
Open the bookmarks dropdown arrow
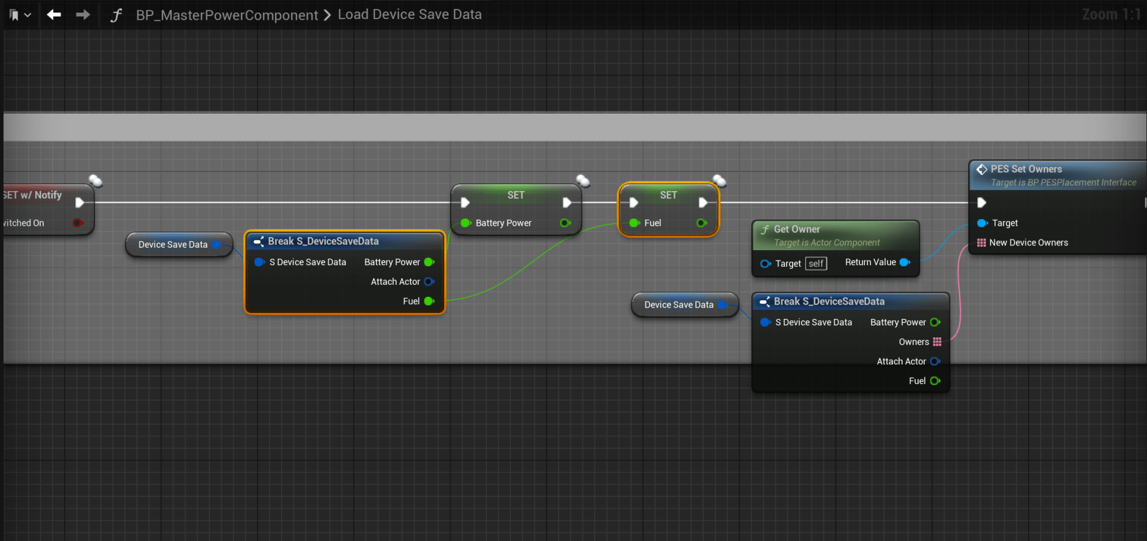pyautogui.click(x=27, y=15)
